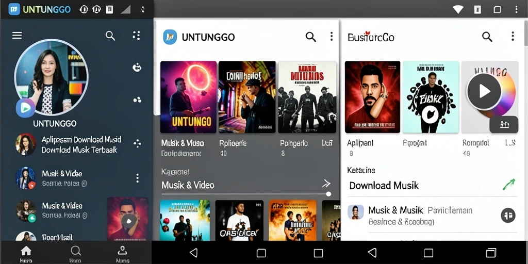Open the red bearded man album cover
The image size is (528, 264).
click(372, 97)
